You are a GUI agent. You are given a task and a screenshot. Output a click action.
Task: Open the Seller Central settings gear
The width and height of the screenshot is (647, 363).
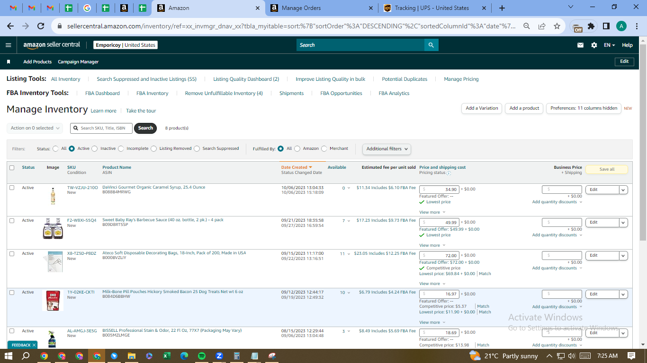coord(594,45)
